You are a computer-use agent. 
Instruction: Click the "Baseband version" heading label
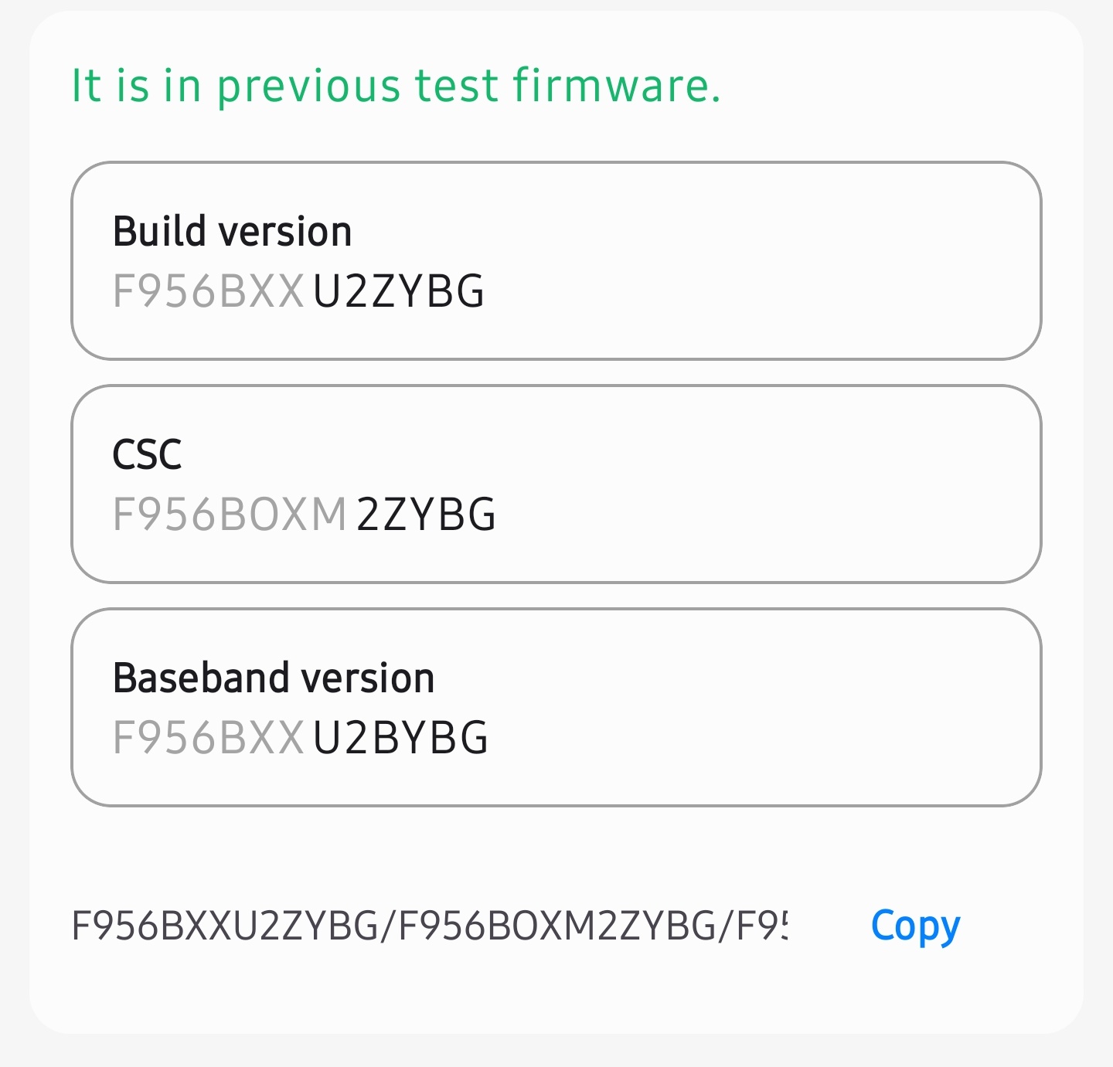[274, 678]
